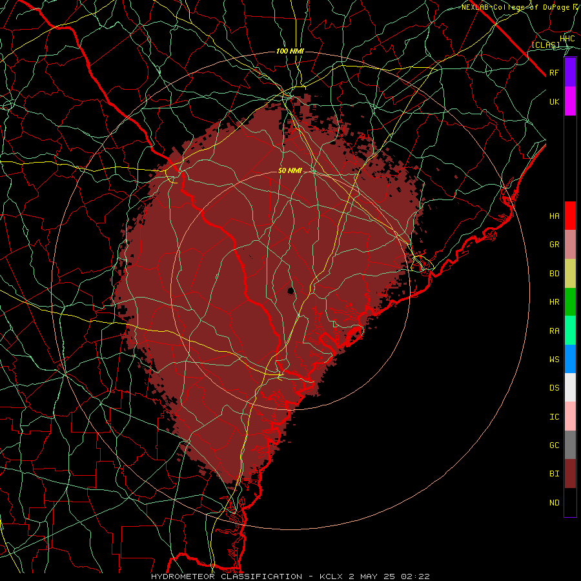Image resolution: width=581 pixels, height=581 pixels.
Task: Click the IC pink legend swatch
Action: pyautogui.click(x=570, y=416)
